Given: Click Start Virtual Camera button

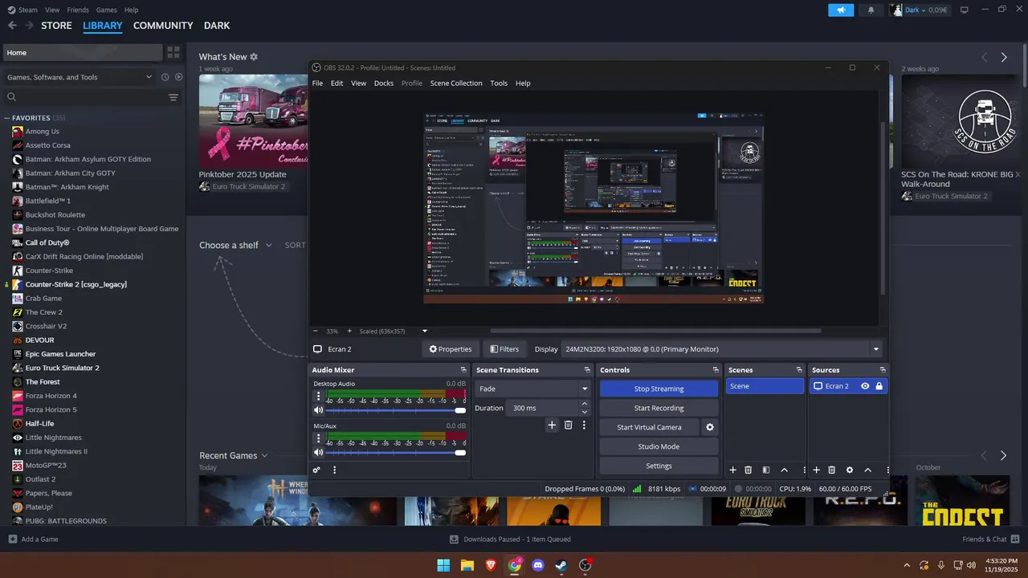Looking at the screenshot, I should tap(649, 427).
